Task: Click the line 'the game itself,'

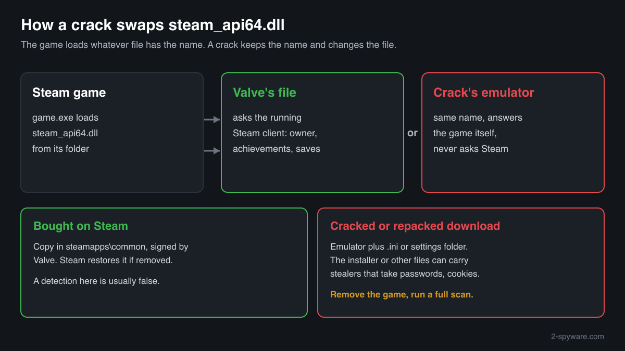Action: pos(465,133)
